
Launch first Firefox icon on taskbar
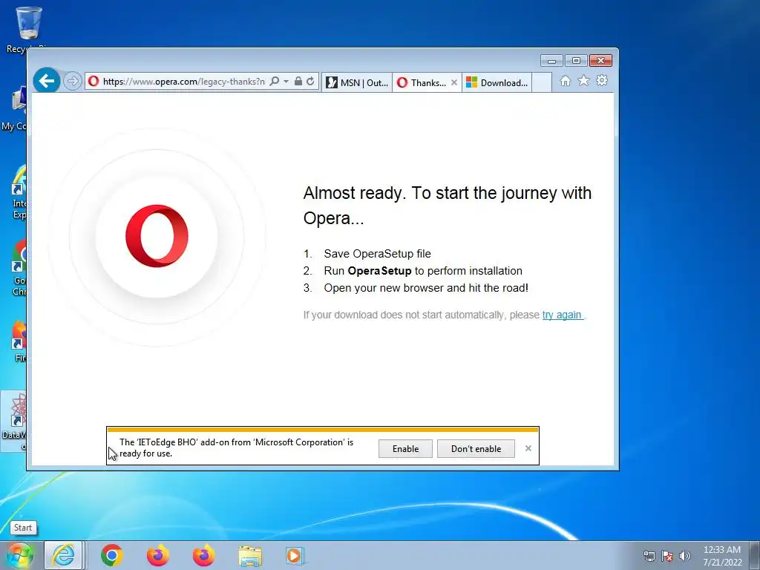pos(157,555)
